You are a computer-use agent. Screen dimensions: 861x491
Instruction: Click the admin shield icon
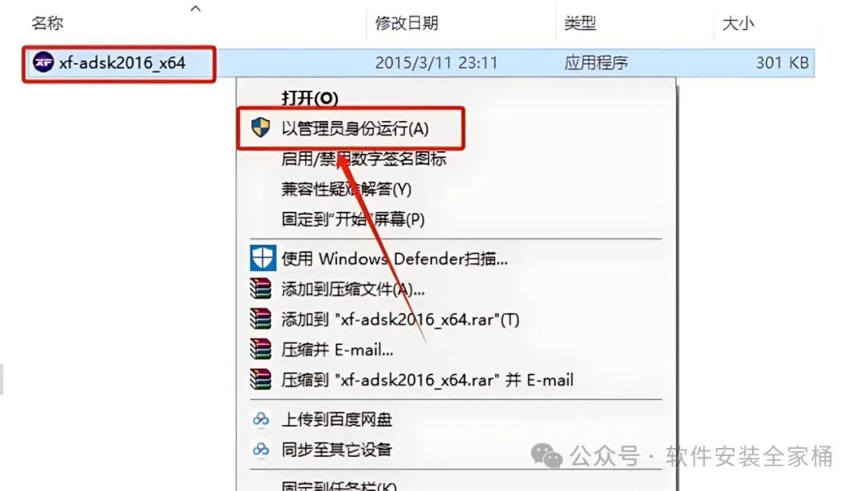coord(260,128)
